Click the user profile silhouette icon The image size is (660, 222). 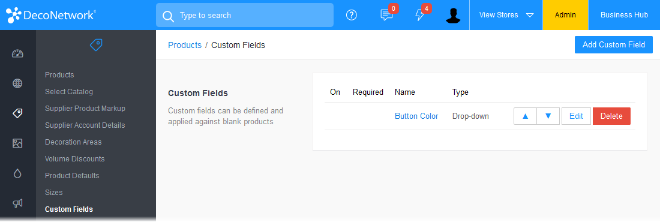(x=453, y=15)
